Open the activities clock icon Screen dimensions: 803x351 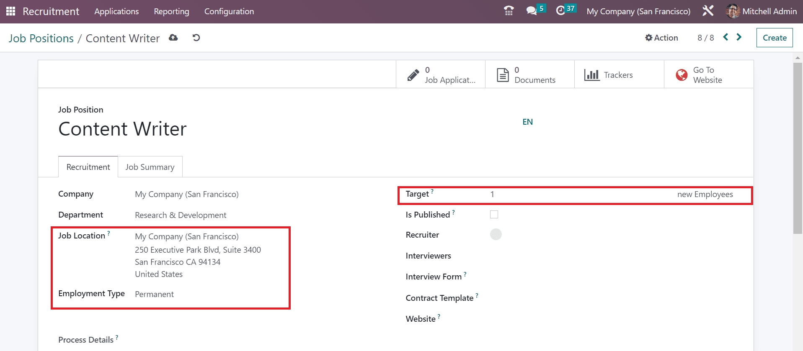pos(560,11)
